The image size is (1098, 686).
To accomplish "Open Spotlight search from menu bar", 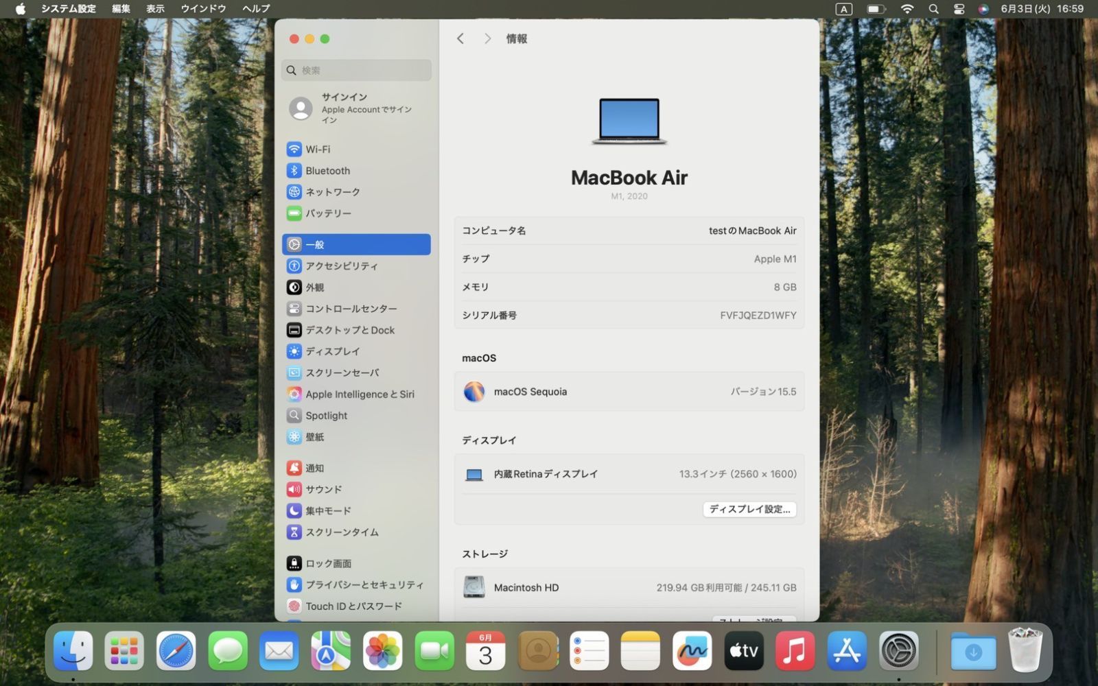I will click(933, 9).
